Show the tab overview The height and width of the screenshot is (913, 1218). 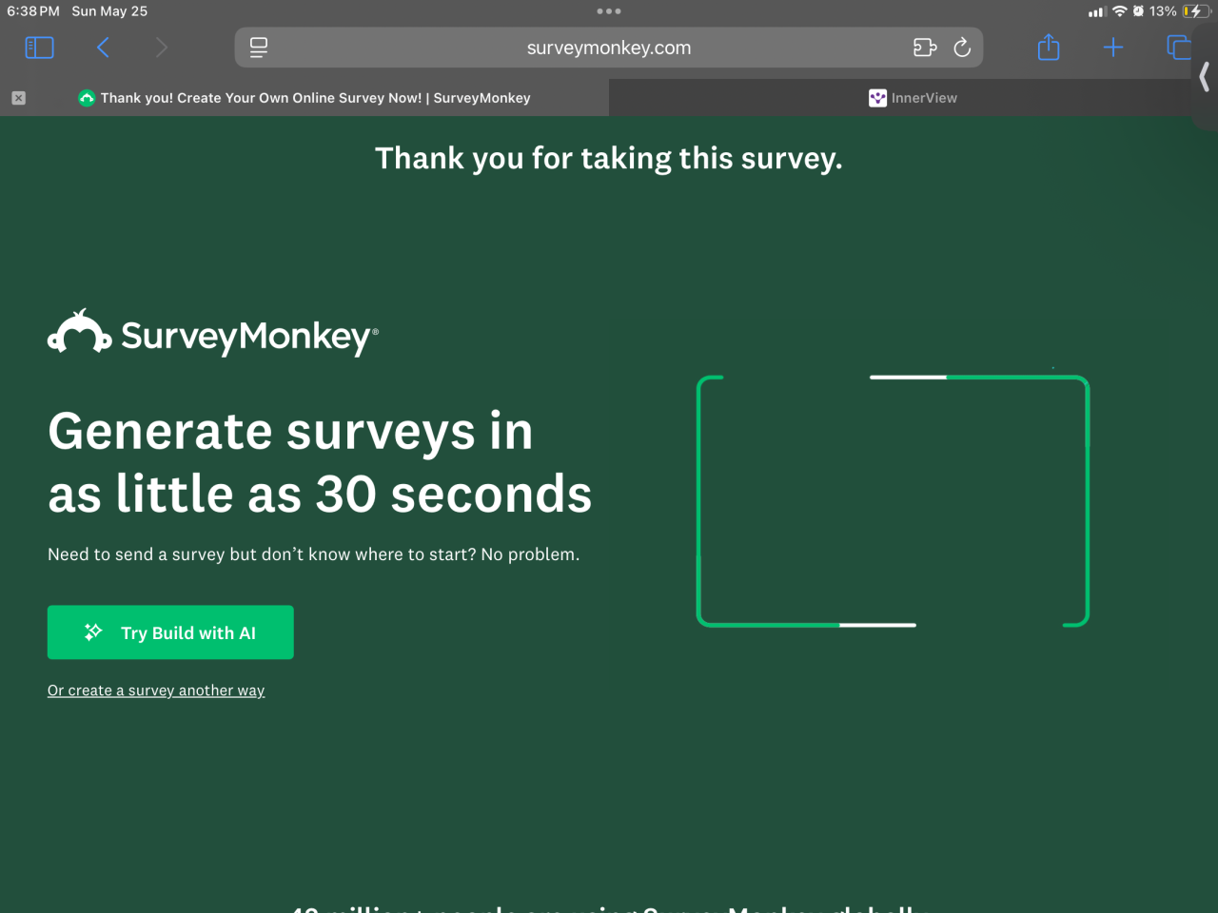(x=1178, y=48)
